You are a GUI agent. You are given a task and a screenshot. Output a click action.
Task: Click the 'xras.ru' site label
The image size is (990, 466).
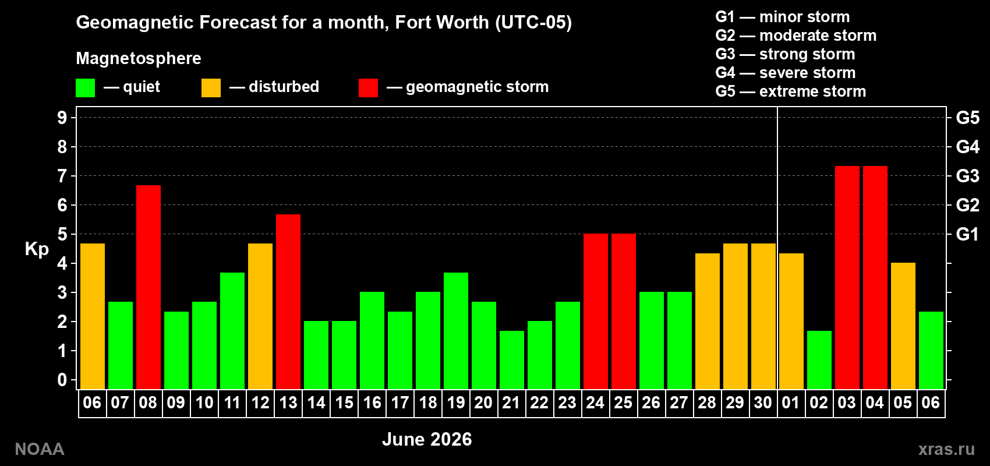[946, 449]
